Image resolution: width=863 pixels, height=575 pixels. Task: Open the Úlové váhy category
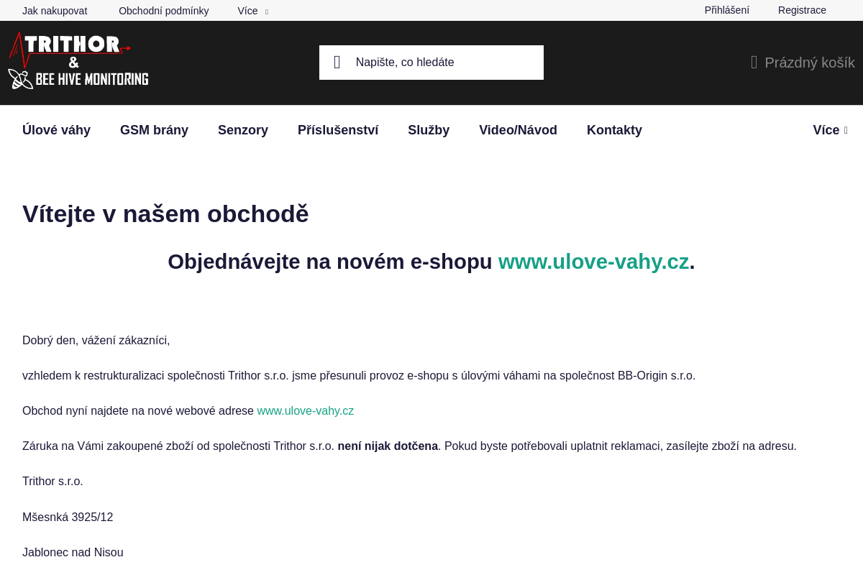56,130
